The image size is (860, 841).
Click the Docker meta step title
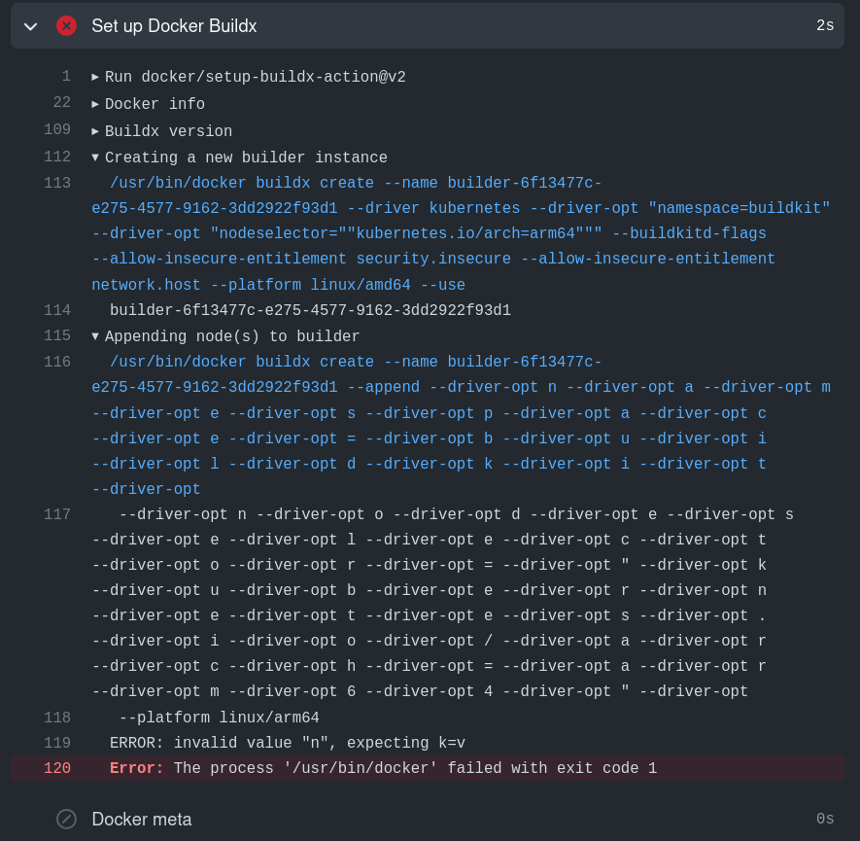(x=142, y=820)
